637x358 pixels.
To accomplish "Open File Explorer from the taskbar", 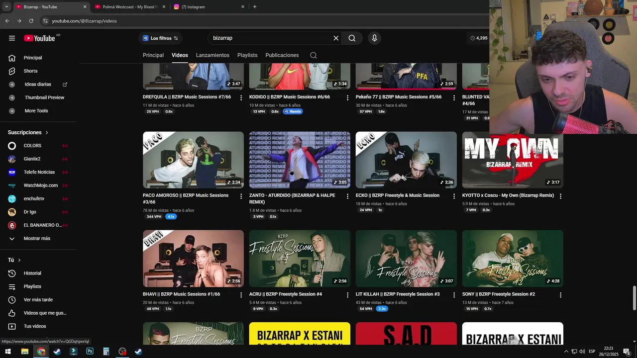I will [x=24, y=352].
